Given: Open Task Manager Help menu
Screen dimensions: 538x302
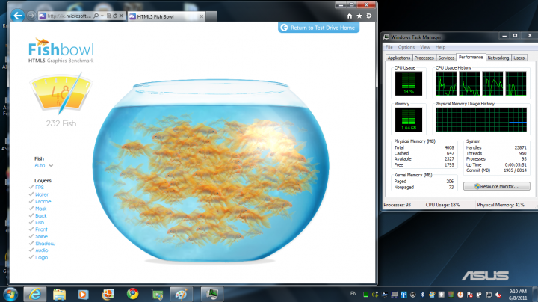Looking at the screenshot, I should click(x=440, y=47).
